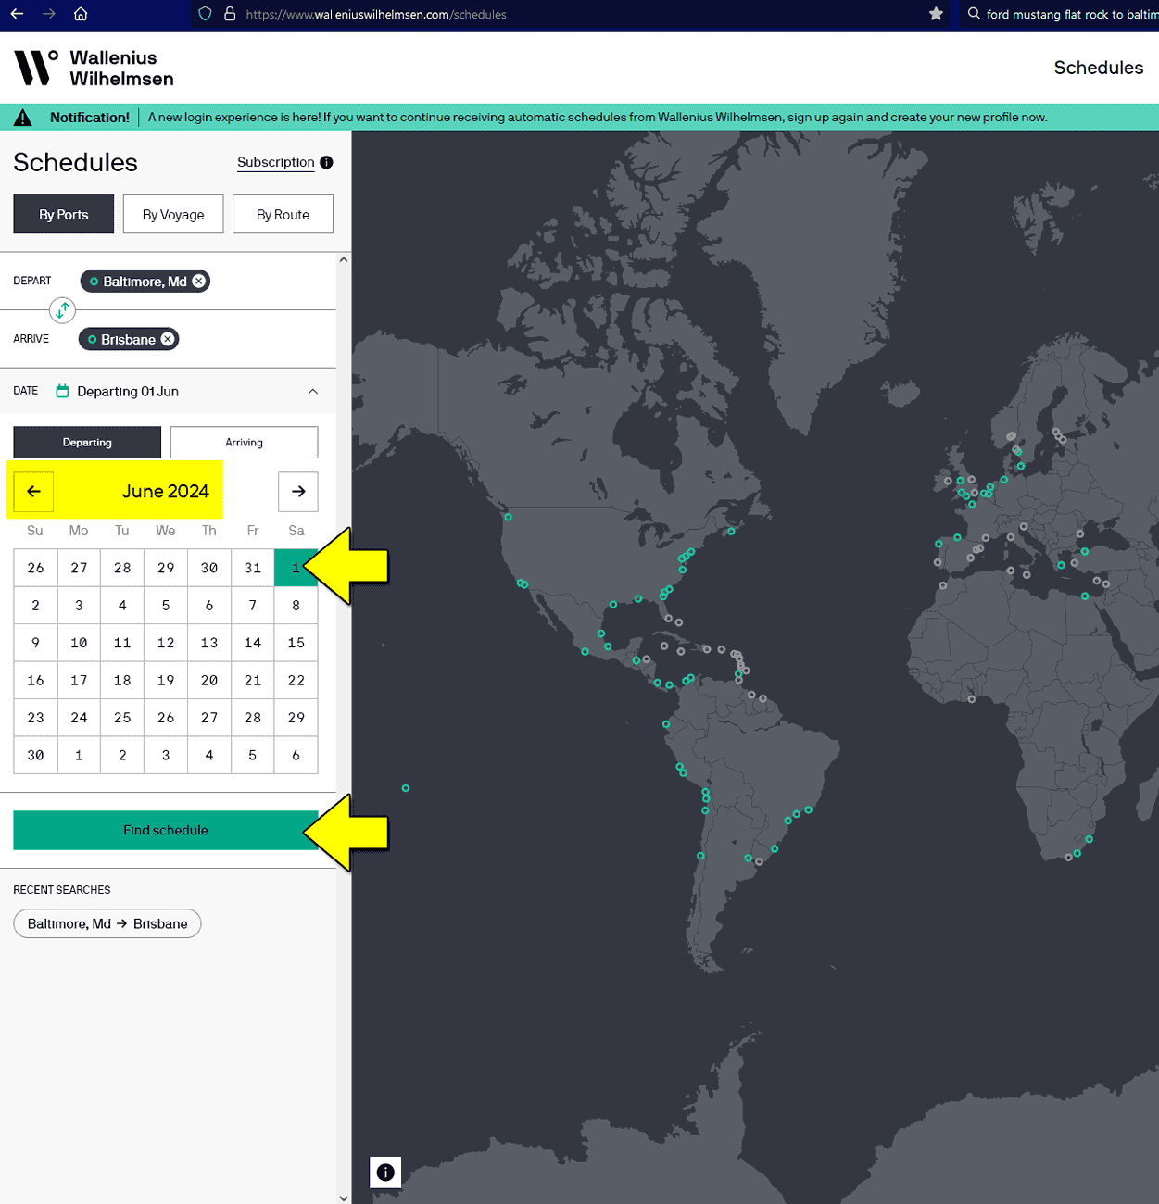The height and width of the screenshot is (1204, 1159).
Task: Select June 8 in the calendar
Action: pos(296,605)
